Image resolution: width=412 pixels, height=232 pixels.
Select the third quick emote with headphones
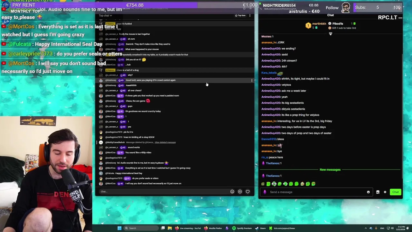click(274, 184)
